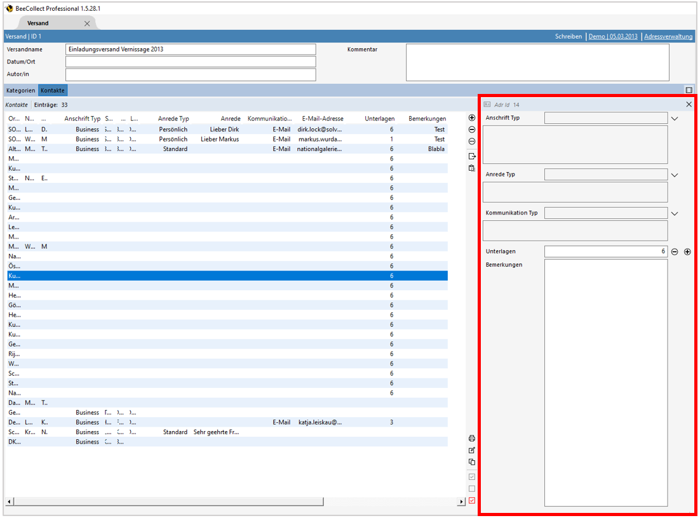Select the Kontakte tab

pyautogui.click(x=53, y=91)
